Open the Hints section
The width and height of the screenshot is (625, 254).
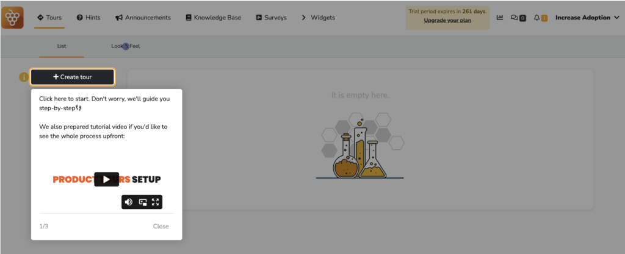click(x=89, y=18)
